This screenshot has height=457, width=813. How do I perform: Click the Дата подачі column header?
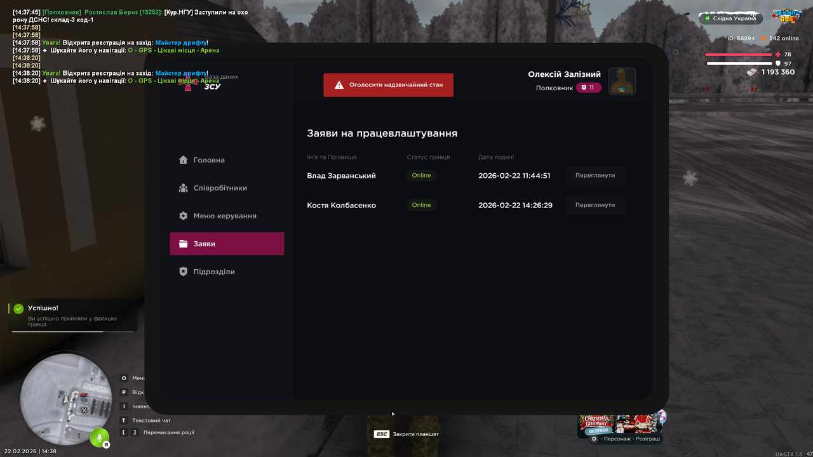[x=496, y=157]
